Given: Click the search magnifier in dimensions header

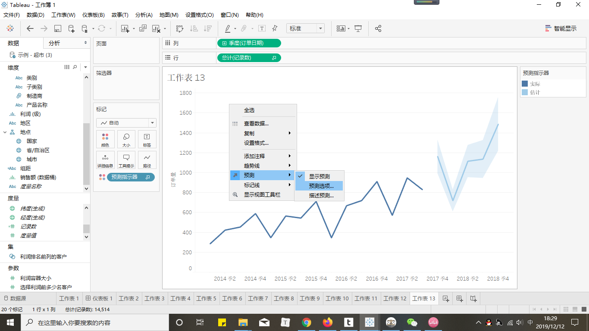Looking at the screenshot, I should (75, 67).
